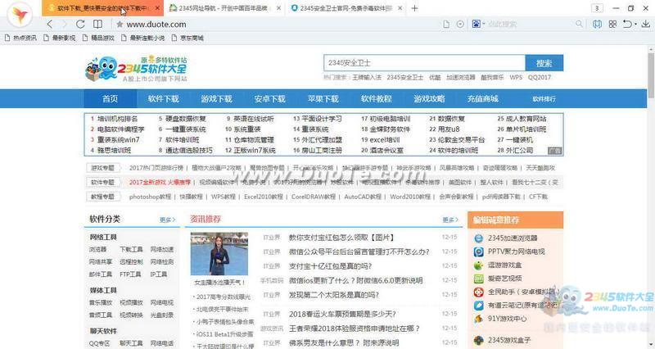Click the 2345软件大全 site logo
The height and width of the screenshot is (349, 655).
[x=136, y=69]
